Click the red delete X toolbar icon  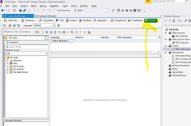tap(68, 31)
